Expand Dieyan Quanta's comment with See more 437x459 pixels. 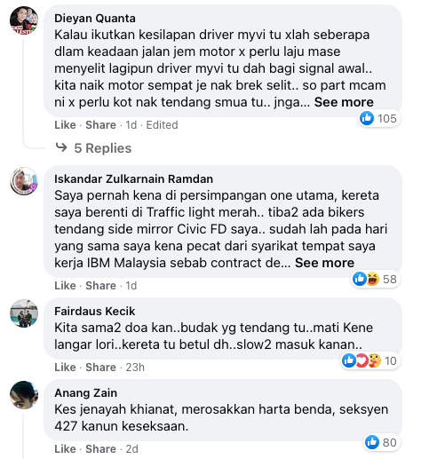pos(344,102)
